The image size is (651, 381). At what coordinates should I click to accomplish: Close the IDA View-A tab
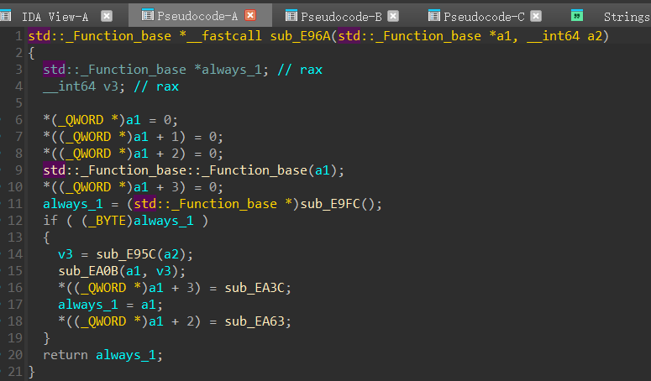coord(107,16)
